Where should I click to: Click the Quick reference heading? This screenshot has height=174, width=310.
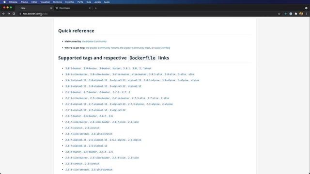click(76, 31)
